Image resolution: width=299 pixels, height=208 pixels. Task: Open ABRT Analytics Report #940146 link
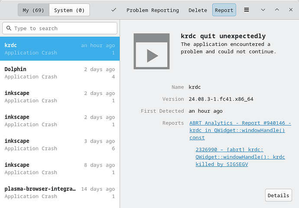(x=240, y=130)
